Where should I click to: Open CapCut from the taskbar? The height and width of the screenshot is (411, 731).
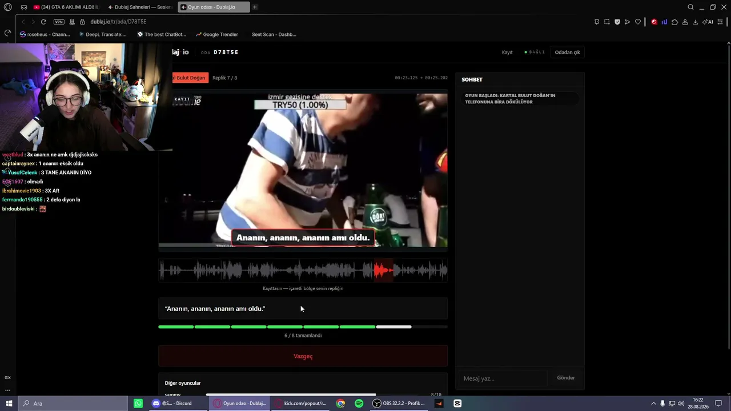click(x=457, y=404)
